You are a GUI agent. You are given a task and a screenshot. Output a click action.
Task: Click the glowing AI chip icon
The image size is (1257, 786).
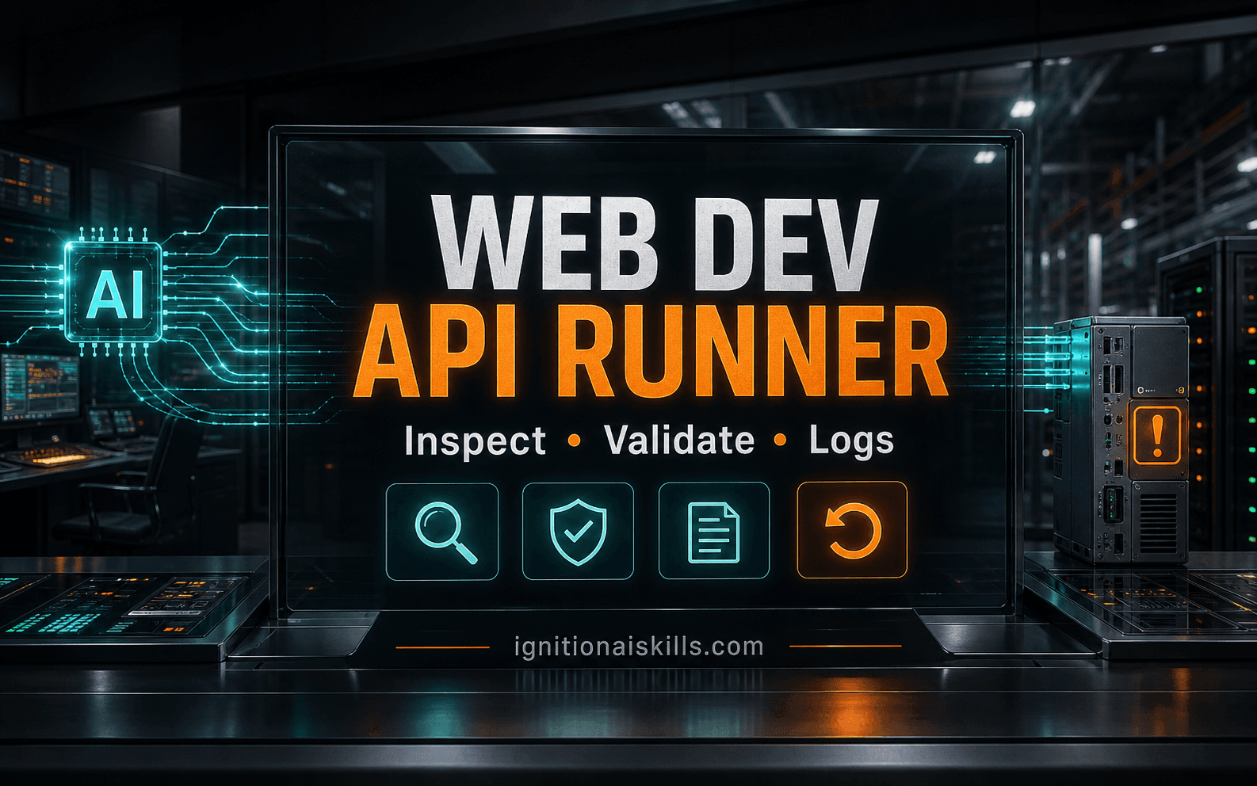tap(115, 294)
